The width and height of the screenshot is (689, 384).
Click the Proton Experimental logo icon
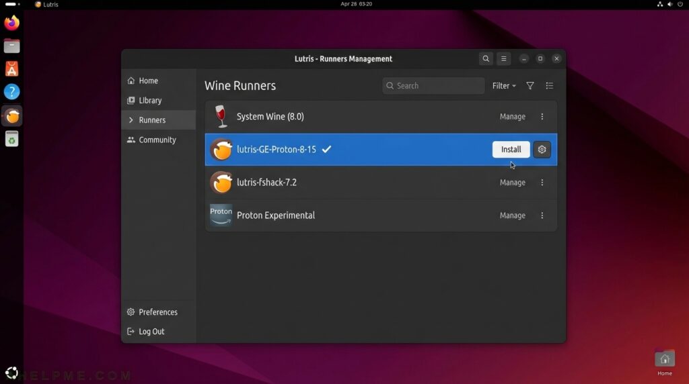221,215
